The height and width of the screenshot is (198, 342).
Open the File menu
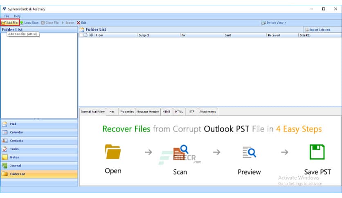(7, 16)
